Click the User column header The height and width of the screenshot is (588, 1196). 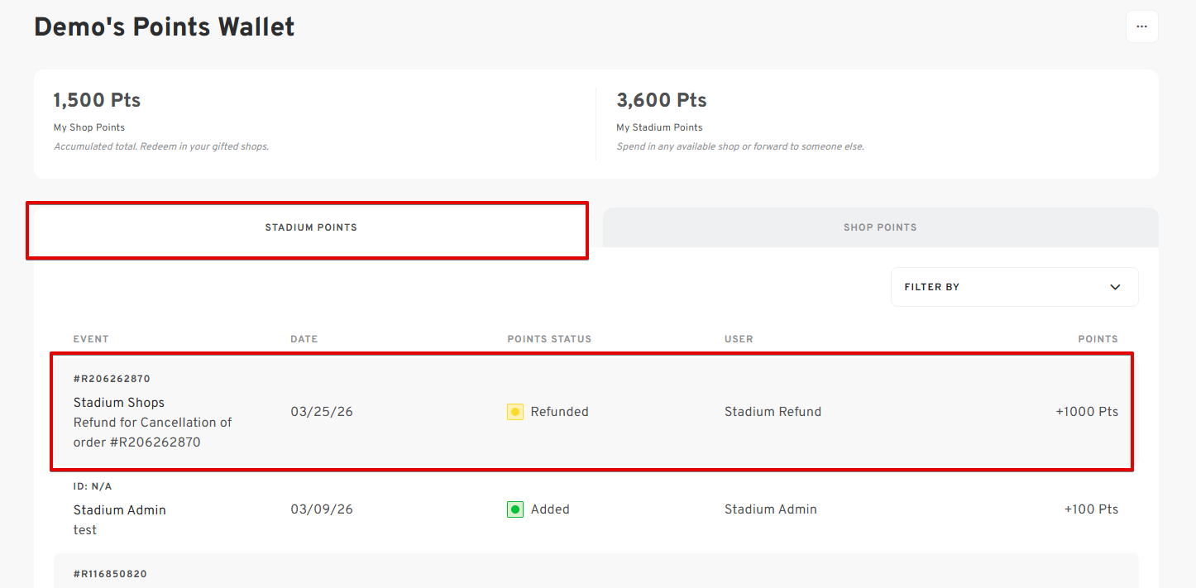(x=739, y=339)
